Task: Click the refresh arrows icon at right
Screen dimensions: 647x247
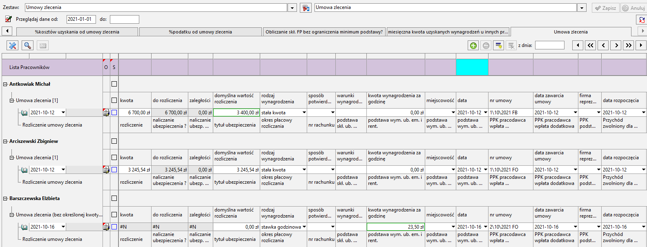Action: (x=642, y=20)
